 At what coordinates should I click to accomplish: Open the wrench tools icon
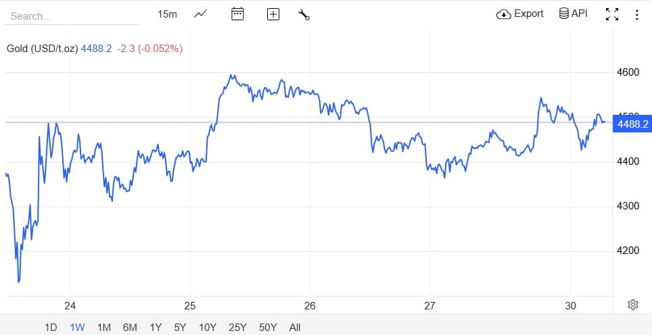point(304,14)
